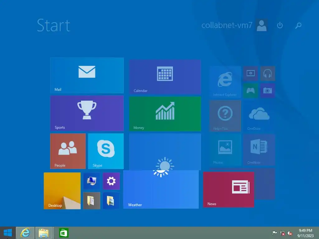Viewport: 319px width, 239px height.
Task: Open the Pictures folder tile
Action: pos(111,200)
